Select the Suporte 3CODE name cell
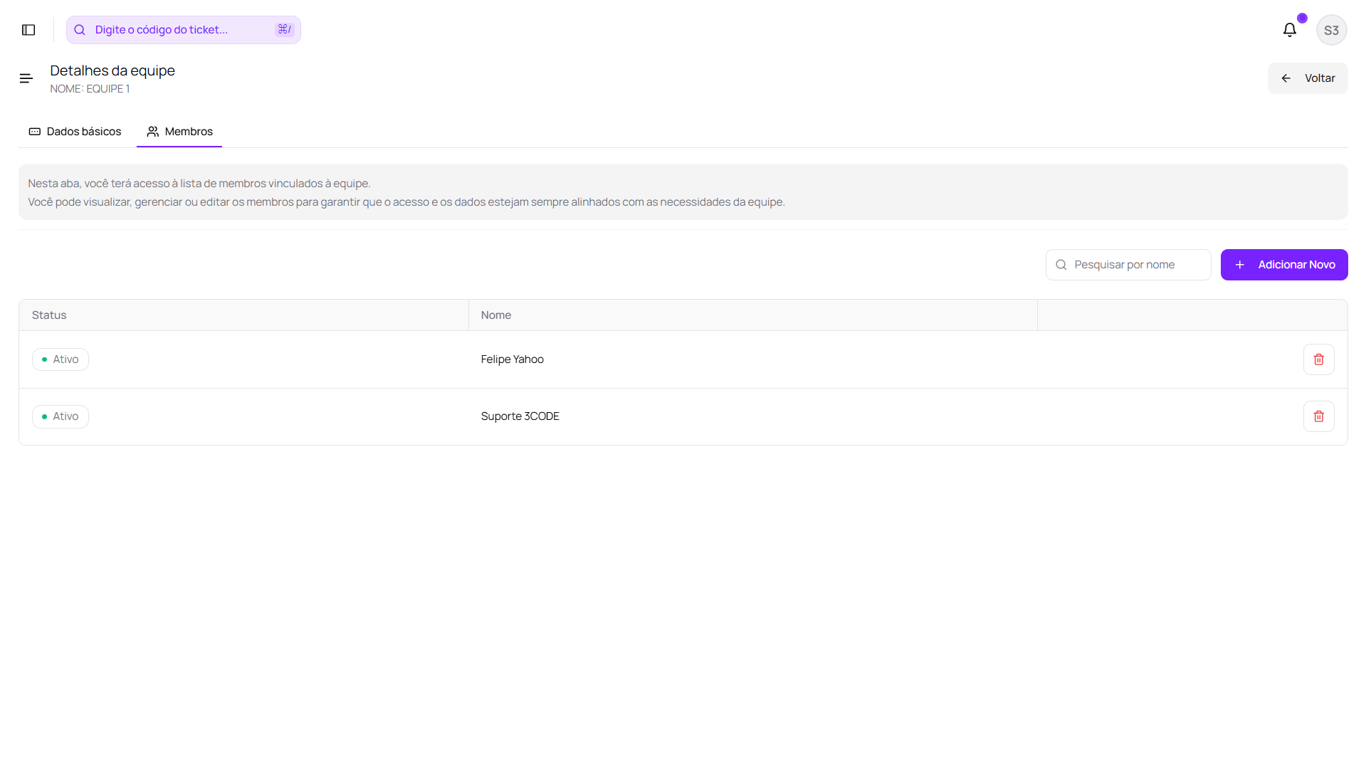This screenshot has width=1366, height=768. pyautogui.click(x=520, y=416)
